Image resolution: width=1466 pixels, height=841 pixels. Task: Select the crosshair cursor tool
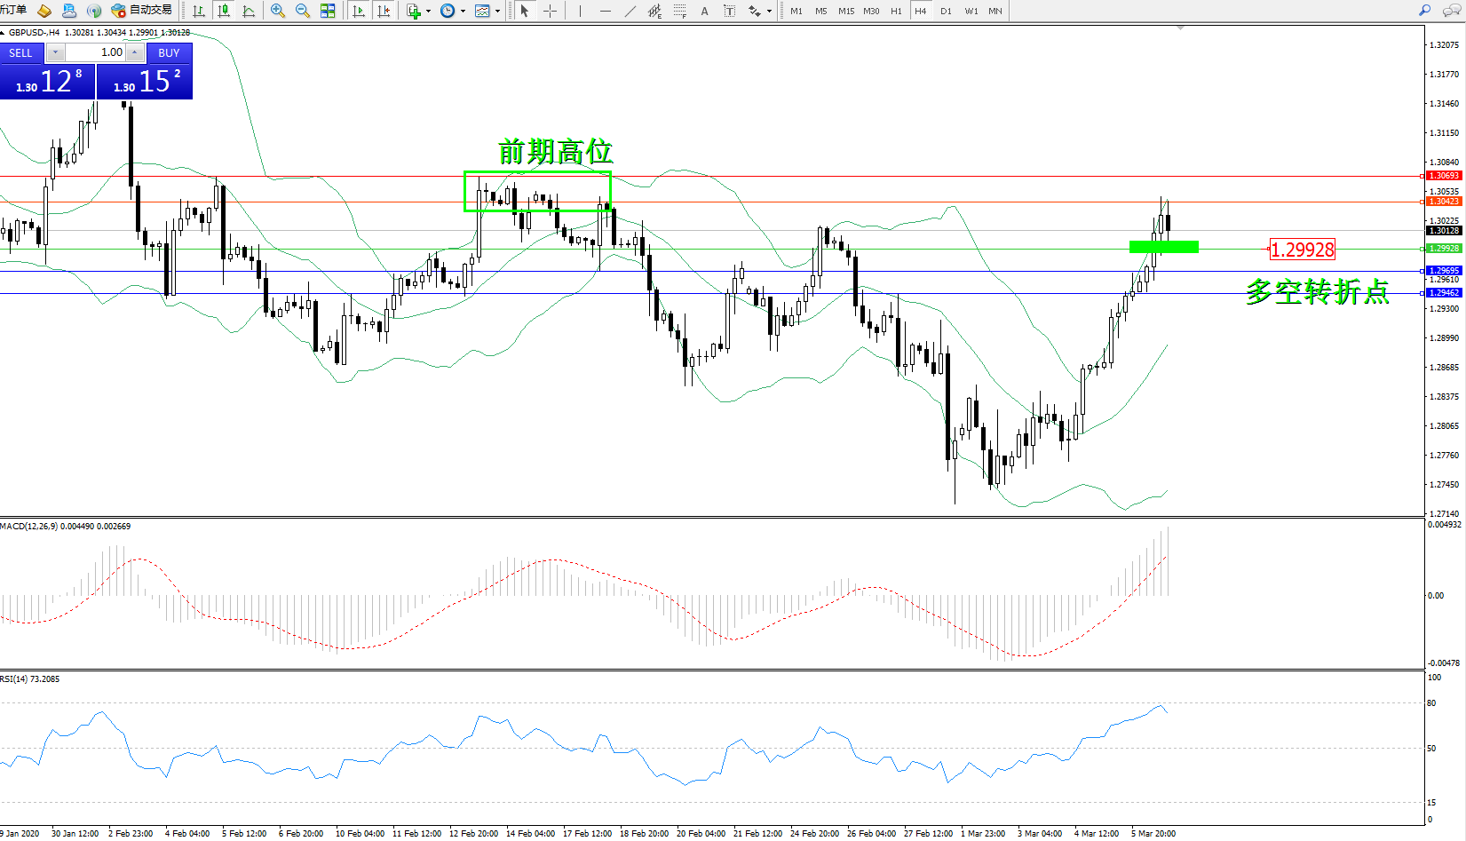550,11
